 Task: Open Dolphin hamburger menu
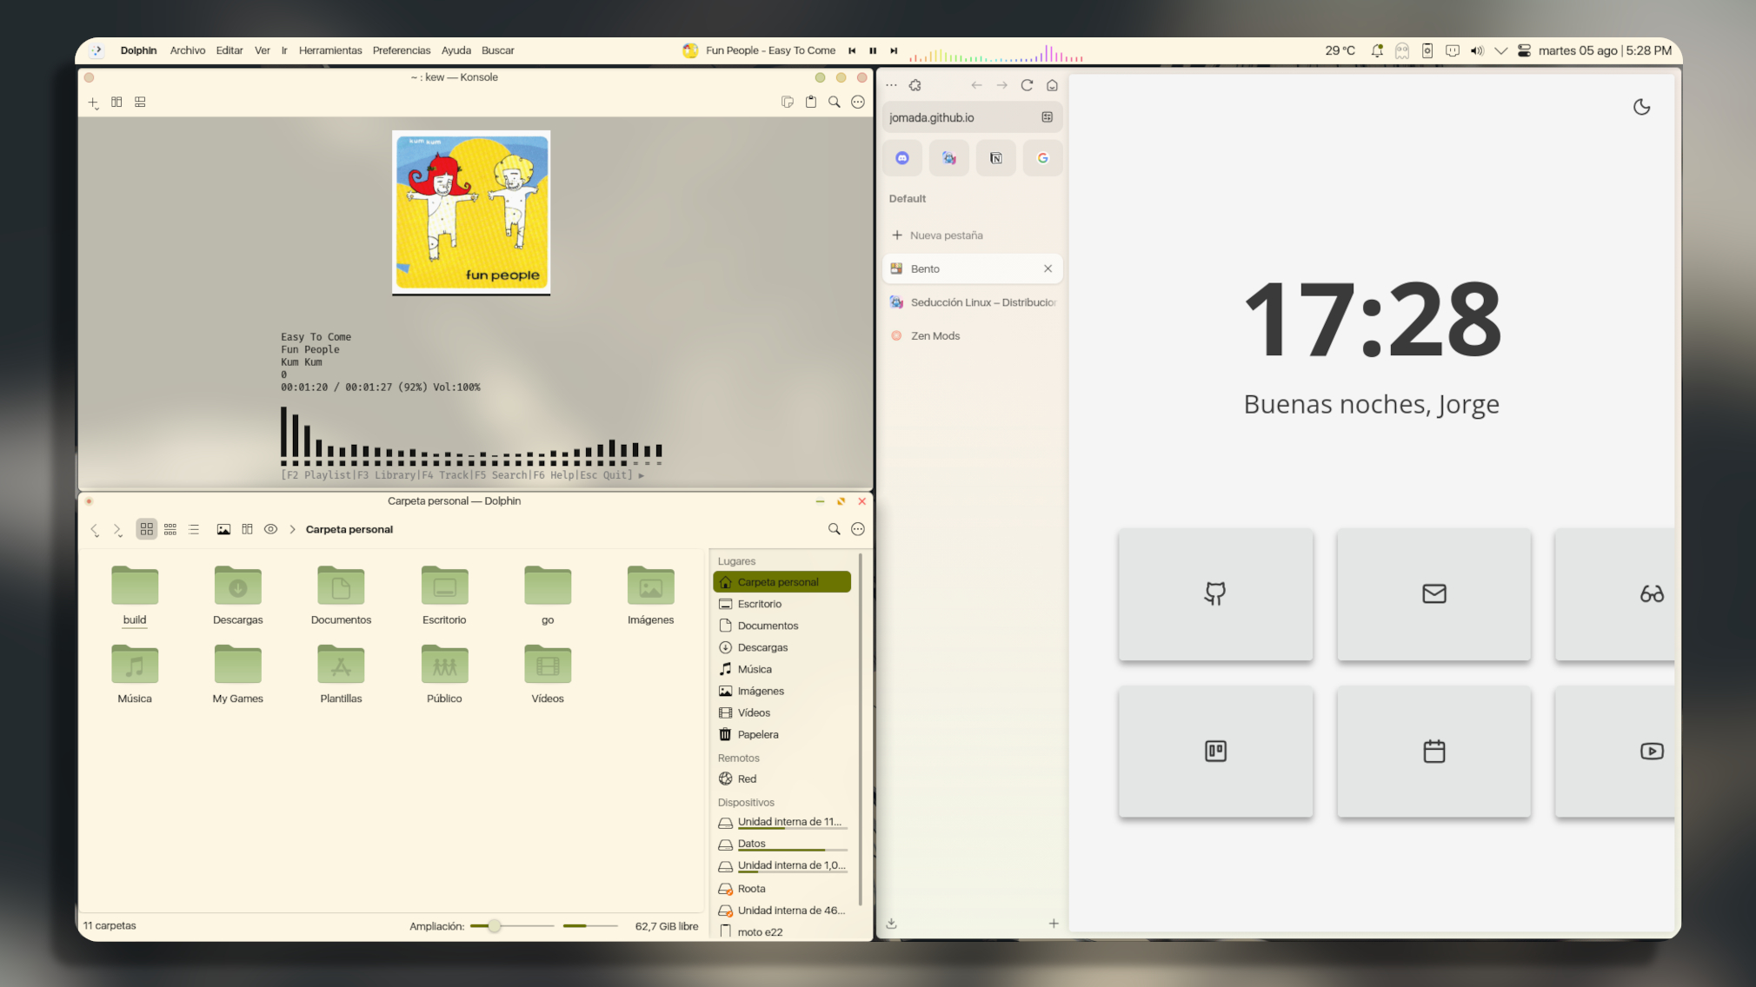click(858, 529)
